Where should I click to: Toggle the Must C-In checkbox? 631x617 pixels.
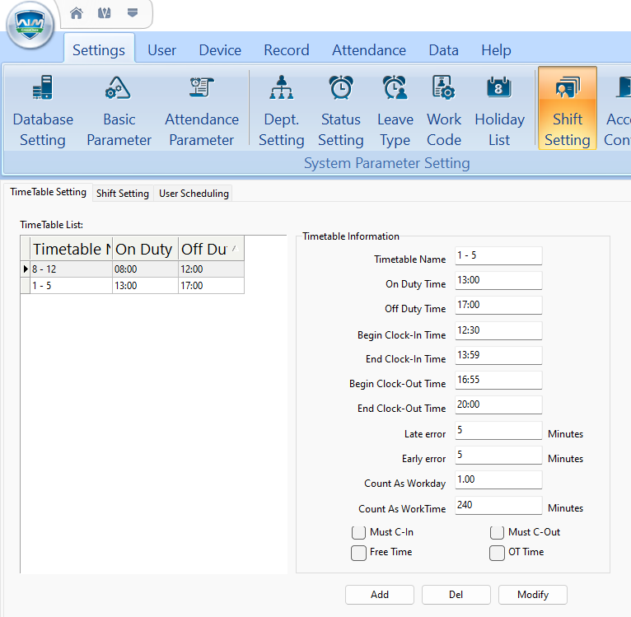pyautogui.click(x=358, y=532)
